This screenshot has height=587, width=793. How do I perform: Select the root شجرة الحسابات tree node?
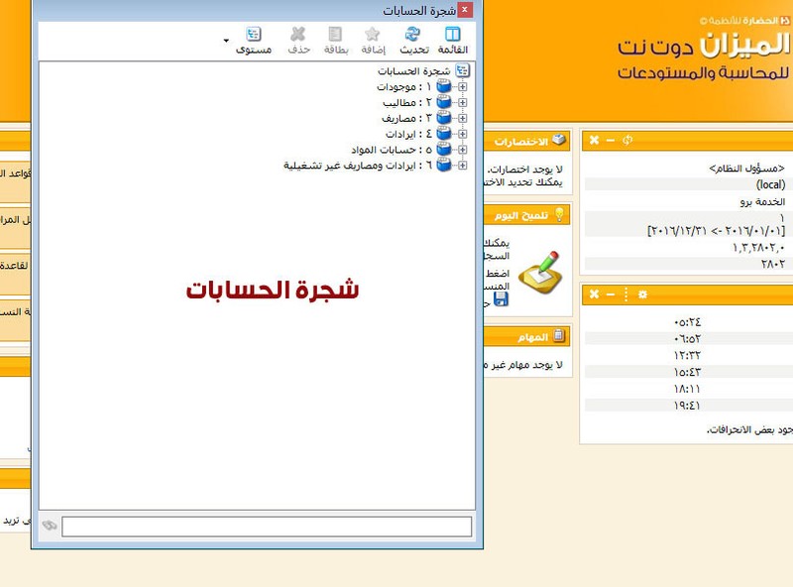(413, 70)
